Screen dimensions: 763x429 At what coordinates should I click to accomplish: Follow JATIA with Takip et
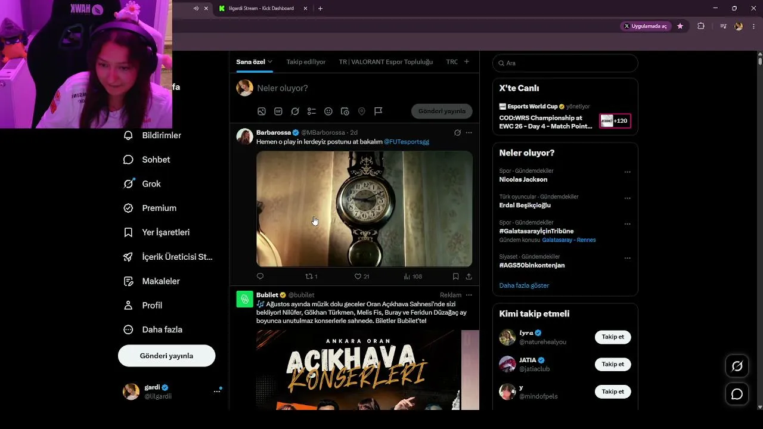click(613, 364)
